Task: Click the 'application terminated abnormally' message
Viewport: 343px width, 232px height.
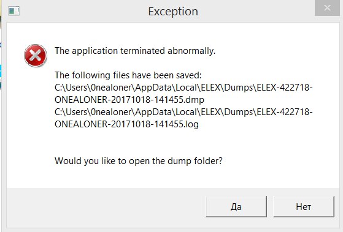Action: [x=135, y=51]
